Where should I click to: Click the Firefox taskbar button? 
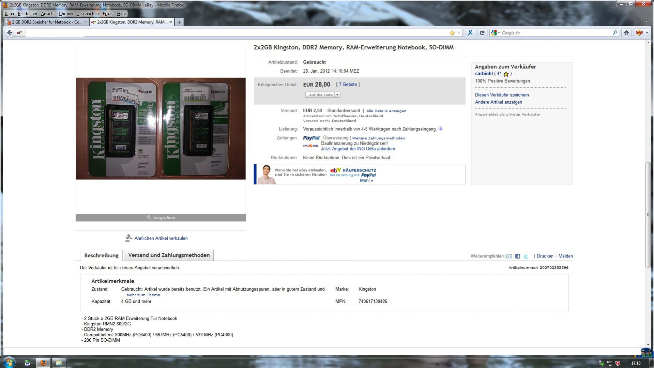[43, 363]
